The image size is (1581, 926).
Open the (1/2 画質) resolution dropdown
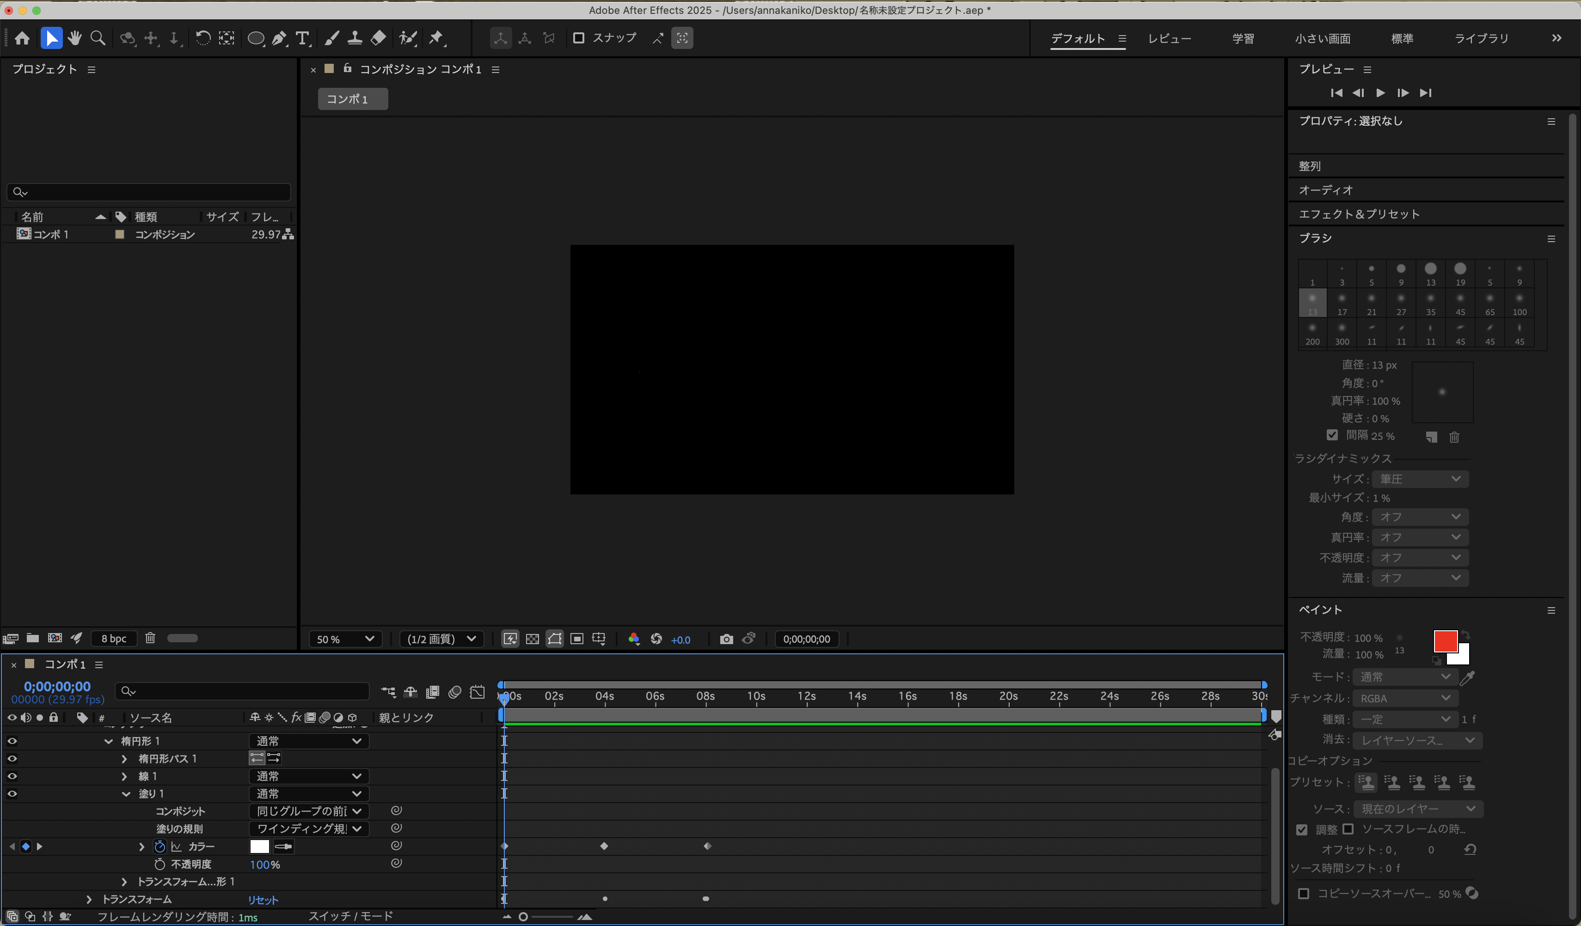point(441,639)
